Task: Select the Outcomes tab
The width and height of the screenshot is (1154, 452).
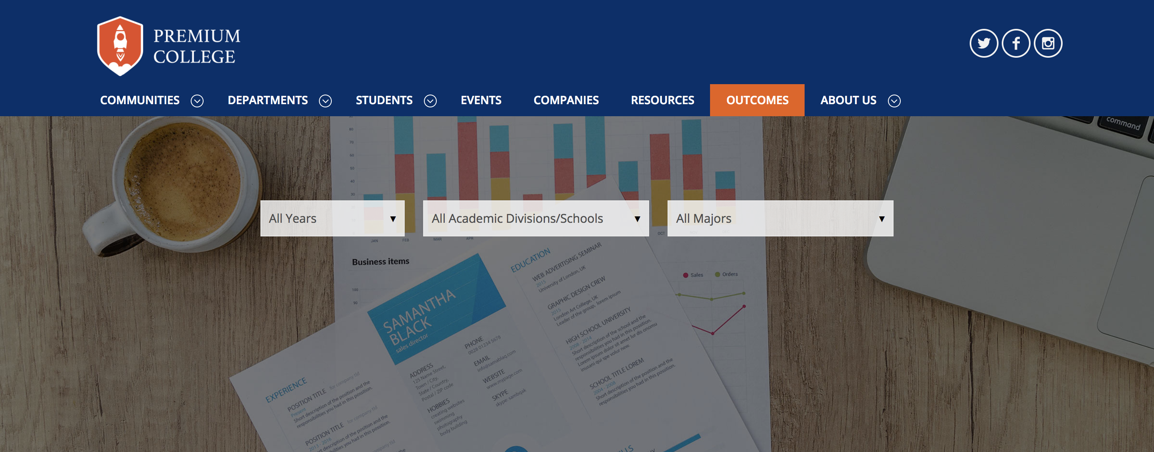Action: point(757,100)
